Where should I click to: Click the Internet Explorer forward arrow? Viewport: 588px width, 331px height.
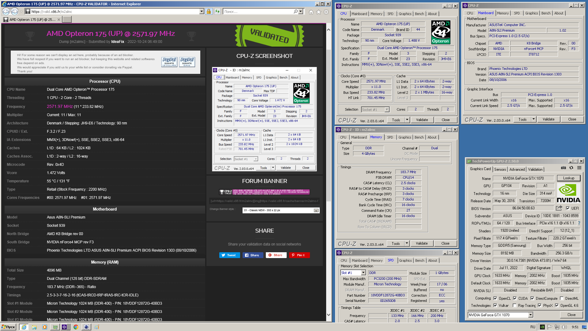14,12
